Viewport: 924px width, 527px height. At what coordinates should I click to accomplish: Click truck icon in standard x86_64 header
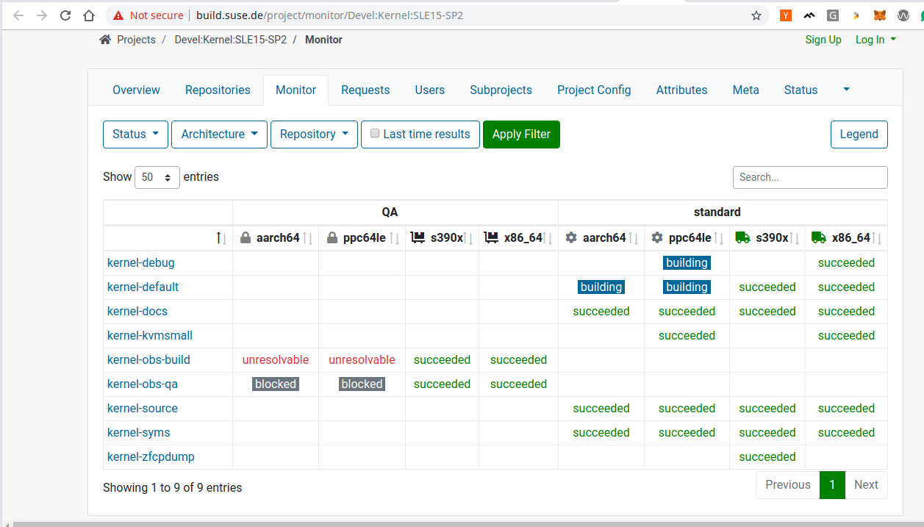819,237
